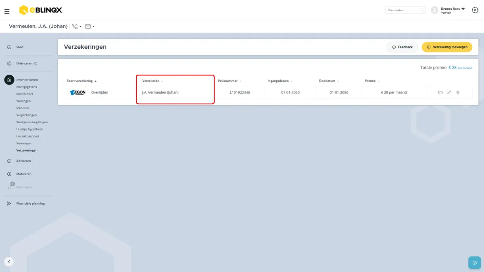Go to the Klantprofiel menu item

[25, 94]
